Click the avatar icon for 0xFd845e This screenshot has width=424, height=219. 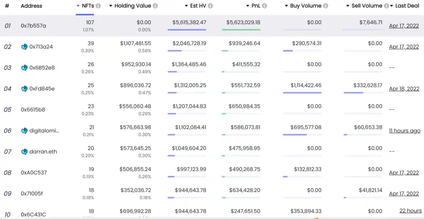pyautogui.click(x=24, y=89)
